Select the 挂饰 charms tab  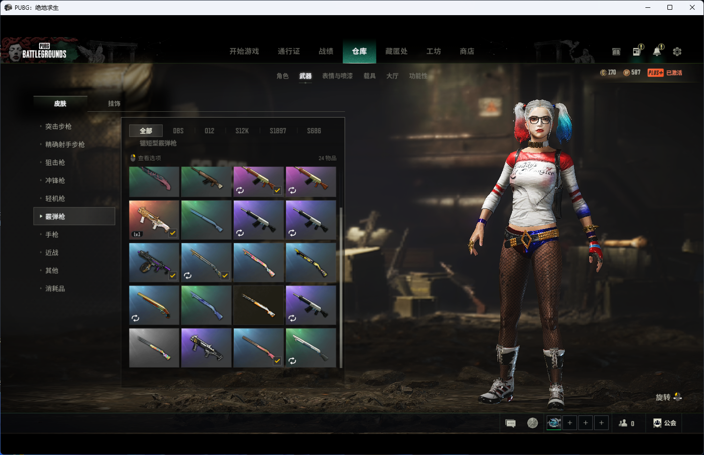click(x=114, y=103)
